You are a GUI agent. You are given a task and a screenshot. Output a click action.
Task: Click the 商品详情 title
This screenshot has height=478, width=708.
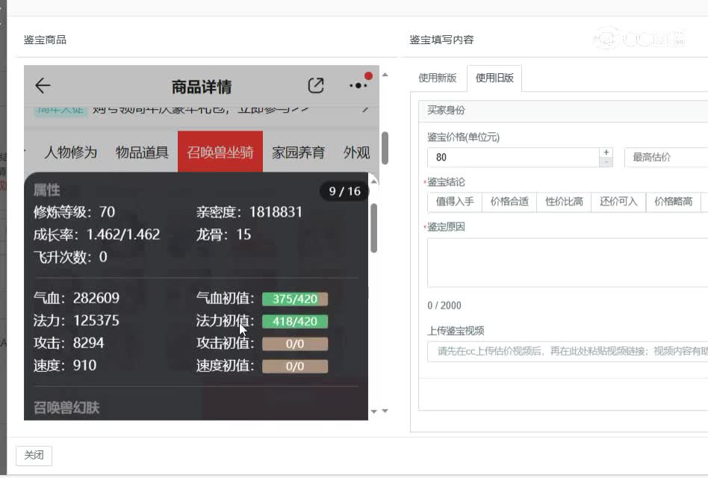coord(202,86)
